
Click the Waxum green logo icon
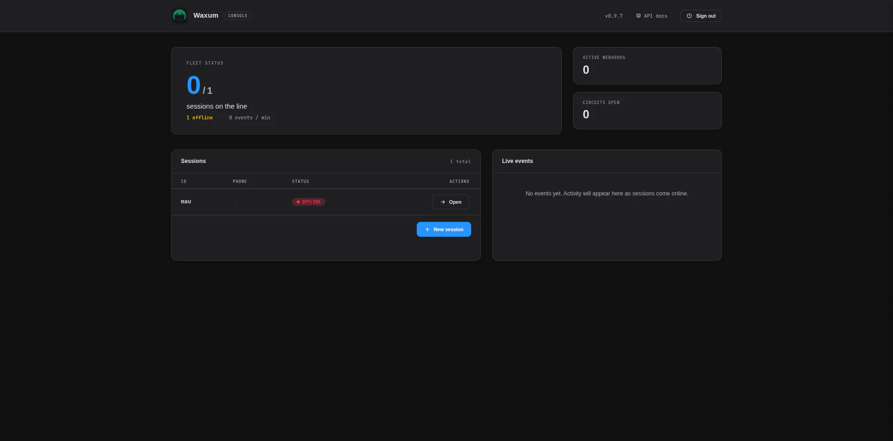coord(180,16)
